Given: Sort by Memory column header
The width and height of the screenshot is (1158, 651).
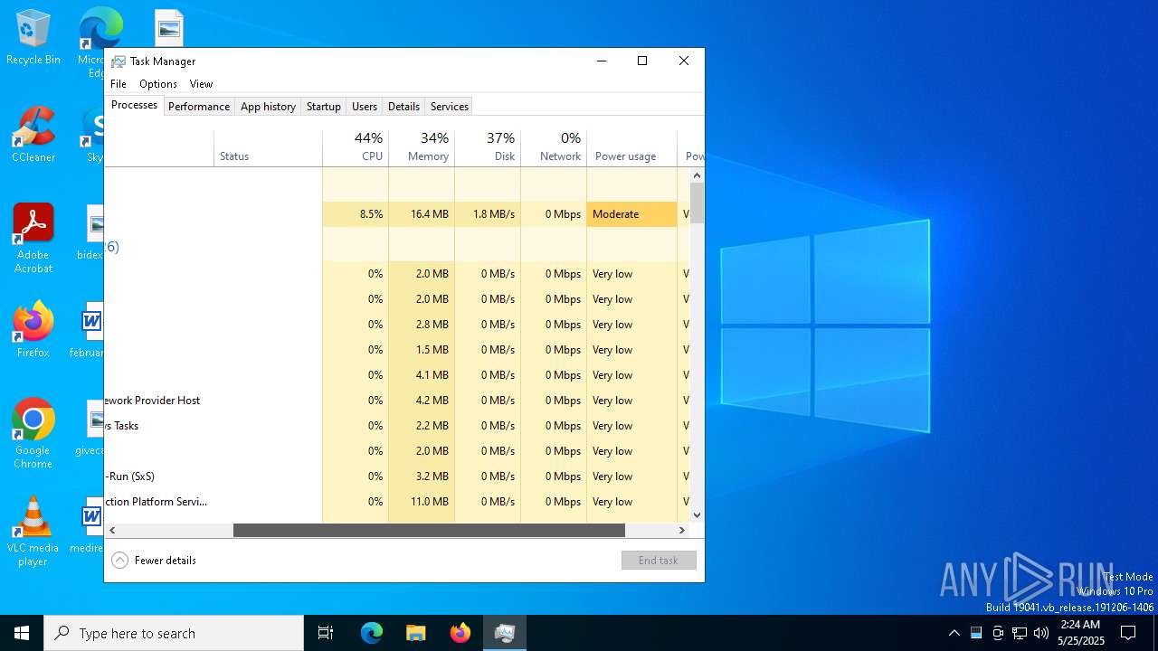Looking at the screenshot, I should coord(422,146).
